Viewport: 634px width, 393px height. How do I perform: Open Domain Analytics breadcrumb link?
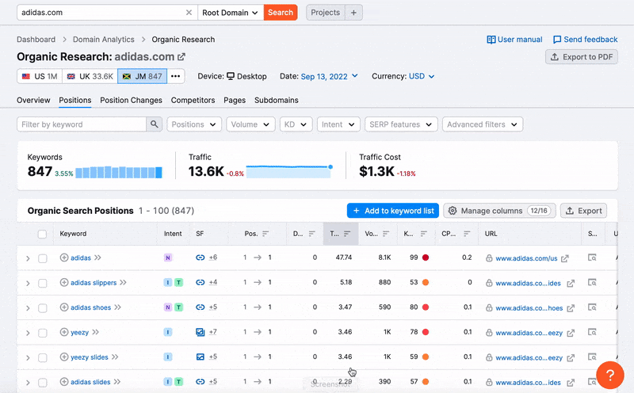pyautogui.click(x=104, y=39)
